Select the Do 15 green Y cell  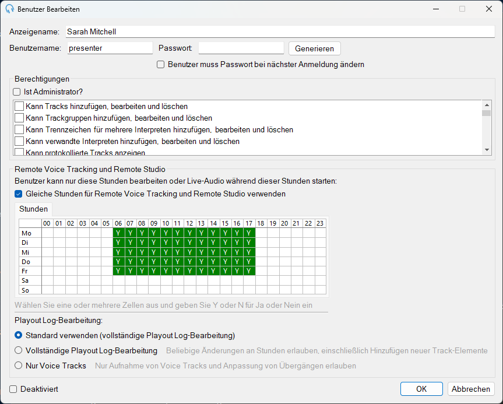pyautogui.click(x=225, y=262)
